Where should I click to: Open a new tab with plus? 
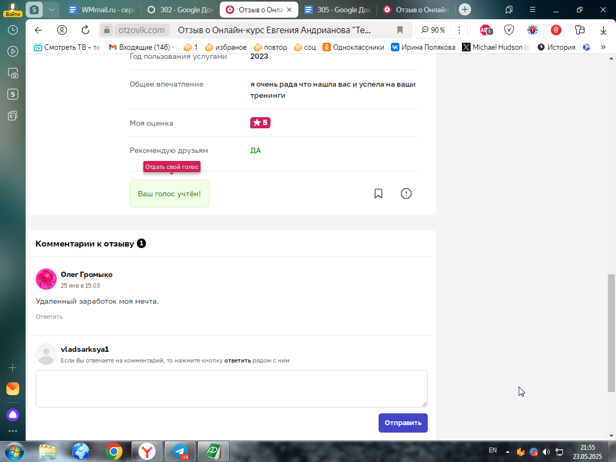tap(465, 10)
